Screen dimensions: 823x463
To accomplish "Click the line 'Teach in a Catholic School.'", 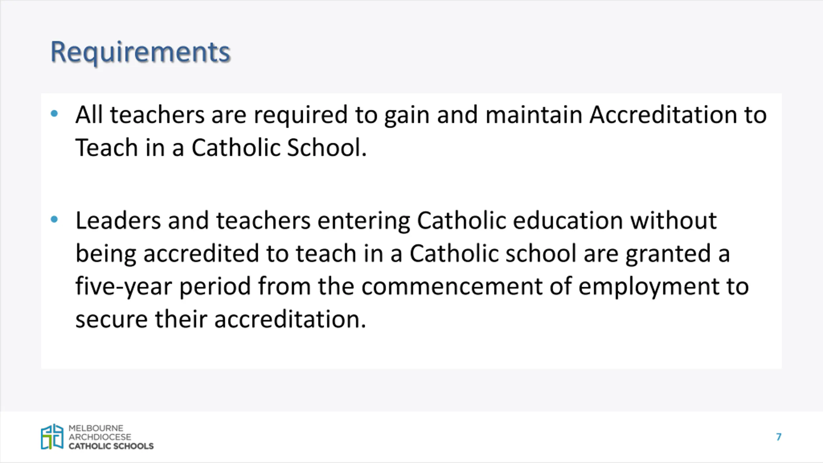I will pyautogui.click(x=221, y=148).
